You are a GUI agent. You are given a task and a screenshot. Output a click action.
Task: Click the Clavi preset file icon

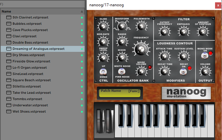click(x=9, y=36)
